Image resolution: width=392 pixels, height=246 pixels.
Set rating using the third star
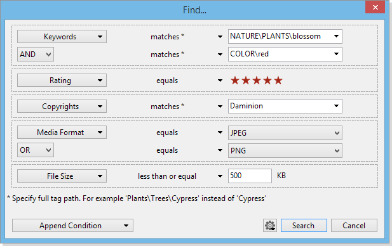pyautogui.click(x=257, y=81)
